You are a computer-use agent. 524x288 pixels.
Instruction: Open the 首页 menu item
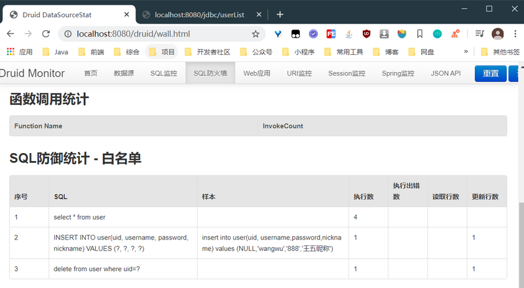coord(90,73)
